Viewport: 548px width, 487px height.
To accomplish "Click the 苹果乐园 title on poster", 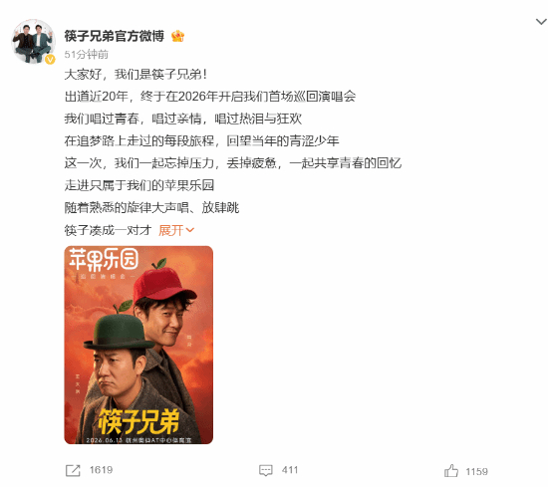I will point(104,260).
